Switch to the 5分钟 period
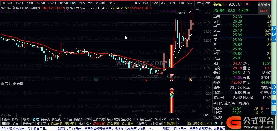This screenshot has height=131, width=278. point(29,3)
